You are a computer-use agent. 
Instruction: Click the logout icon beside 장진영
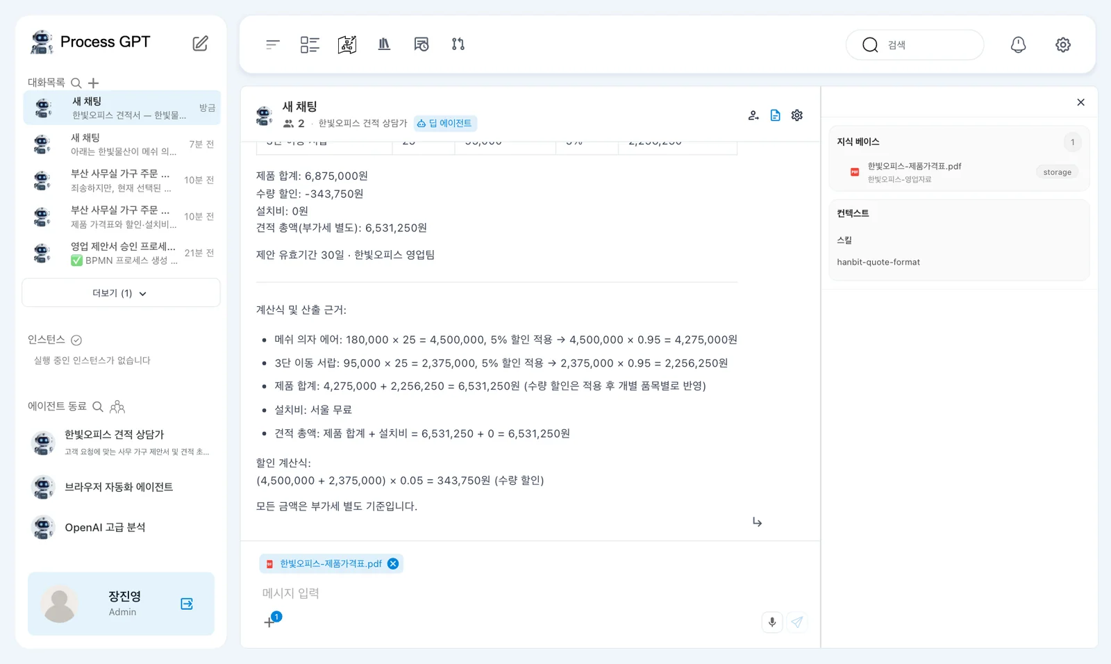[x=187, y=604]
